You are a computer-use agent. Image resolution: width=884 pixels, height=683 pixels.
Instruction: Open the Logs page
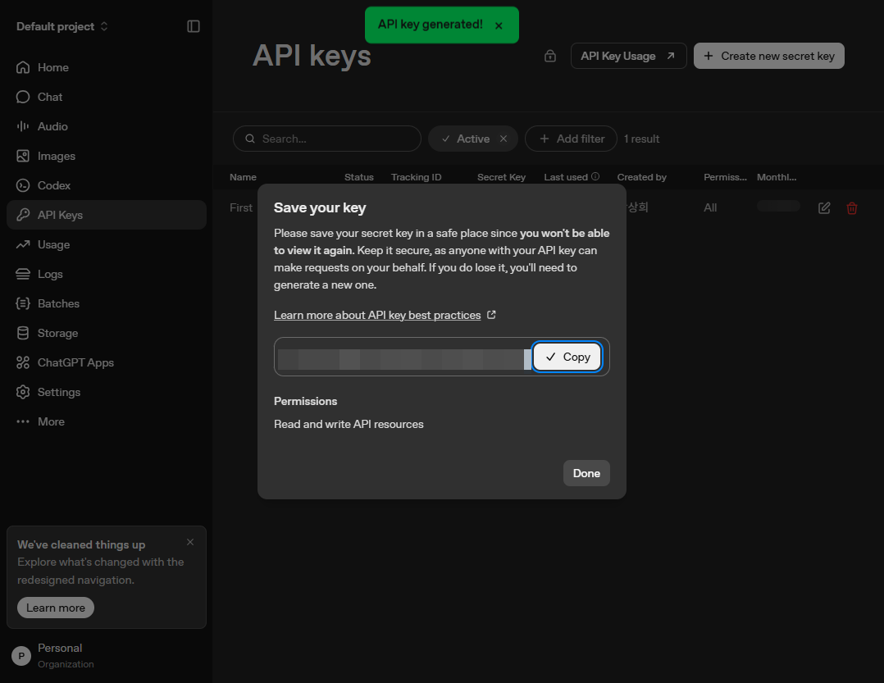(106, 274)
